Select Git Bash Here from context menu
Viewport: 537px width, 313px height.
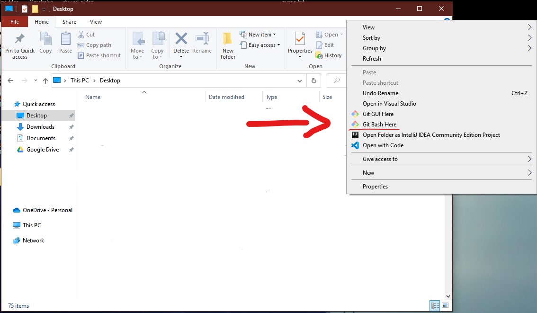pyautogui.click(x=379, y=125)
